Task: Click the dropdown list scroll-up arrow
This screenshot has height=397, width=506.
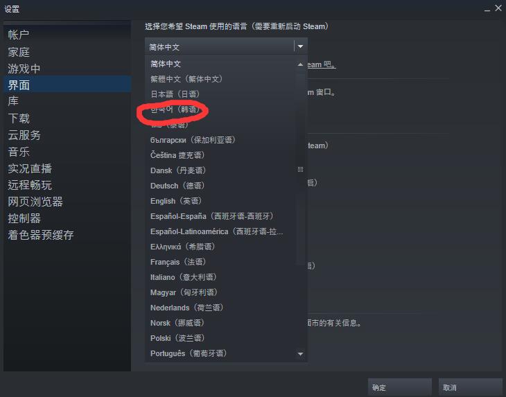Action: click(300, 64)
